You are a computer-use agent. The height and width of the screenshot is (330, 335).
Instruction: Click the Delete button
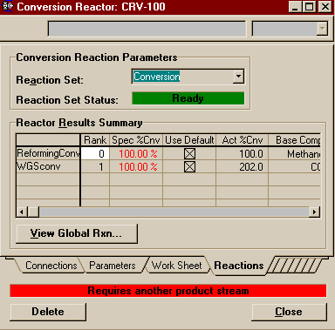pos(48,312)
